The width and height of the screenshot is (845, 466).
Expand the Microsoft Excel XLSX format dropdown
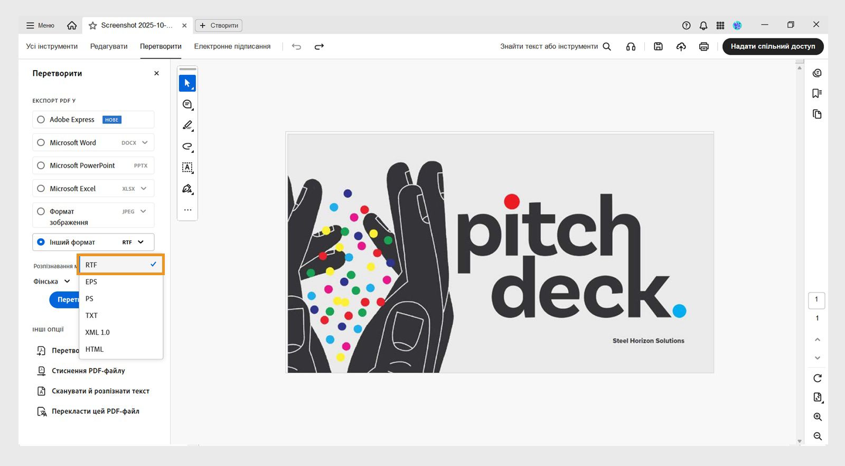pos(144,189)
